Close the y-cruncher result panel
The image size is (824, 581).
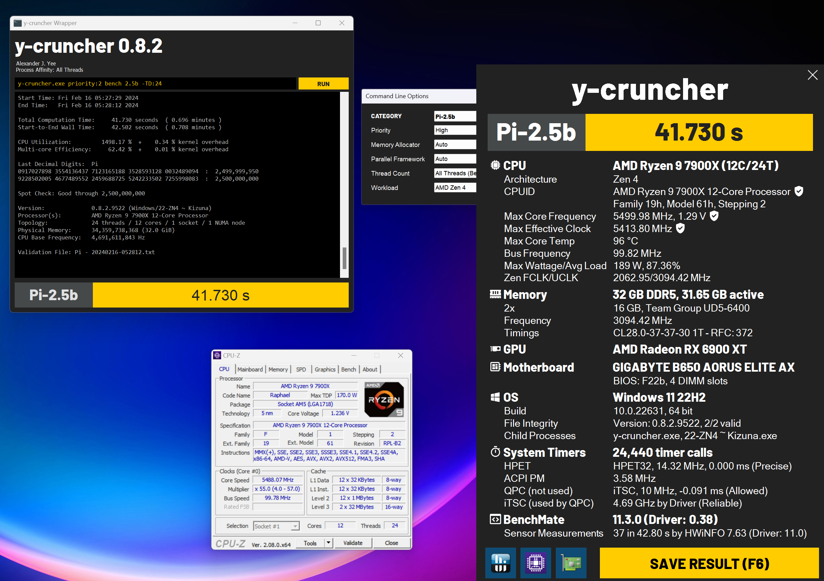click(x=813, y=75)
